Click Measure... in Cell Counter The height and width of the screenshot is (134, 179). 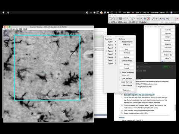point(127,90)
